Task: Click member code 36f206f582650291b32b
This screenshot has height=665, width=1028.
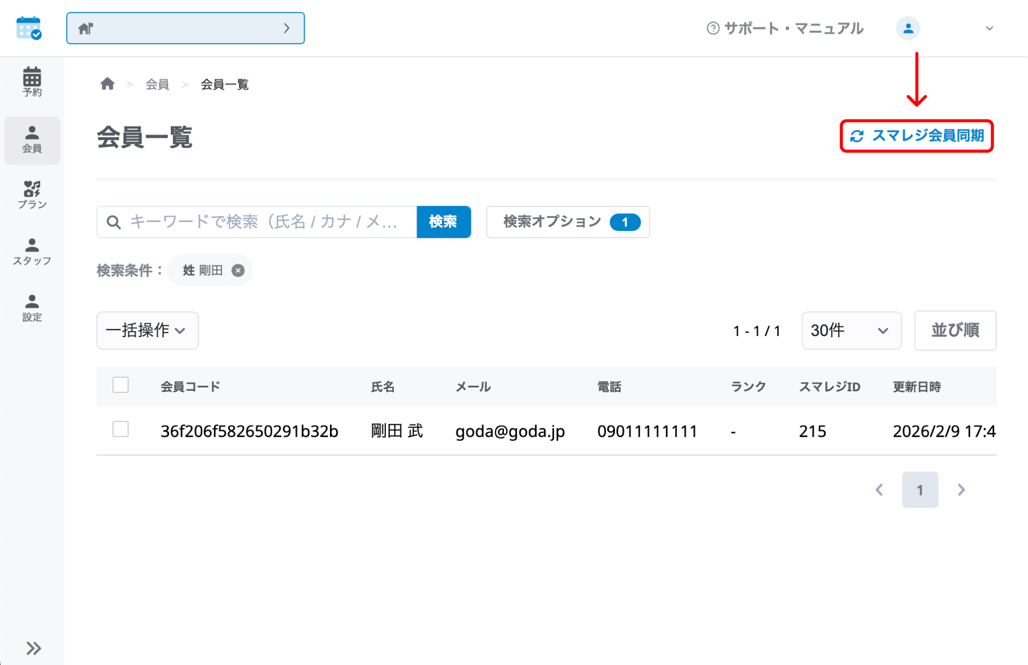Action: pyautogui.click(x=249, y=431)
